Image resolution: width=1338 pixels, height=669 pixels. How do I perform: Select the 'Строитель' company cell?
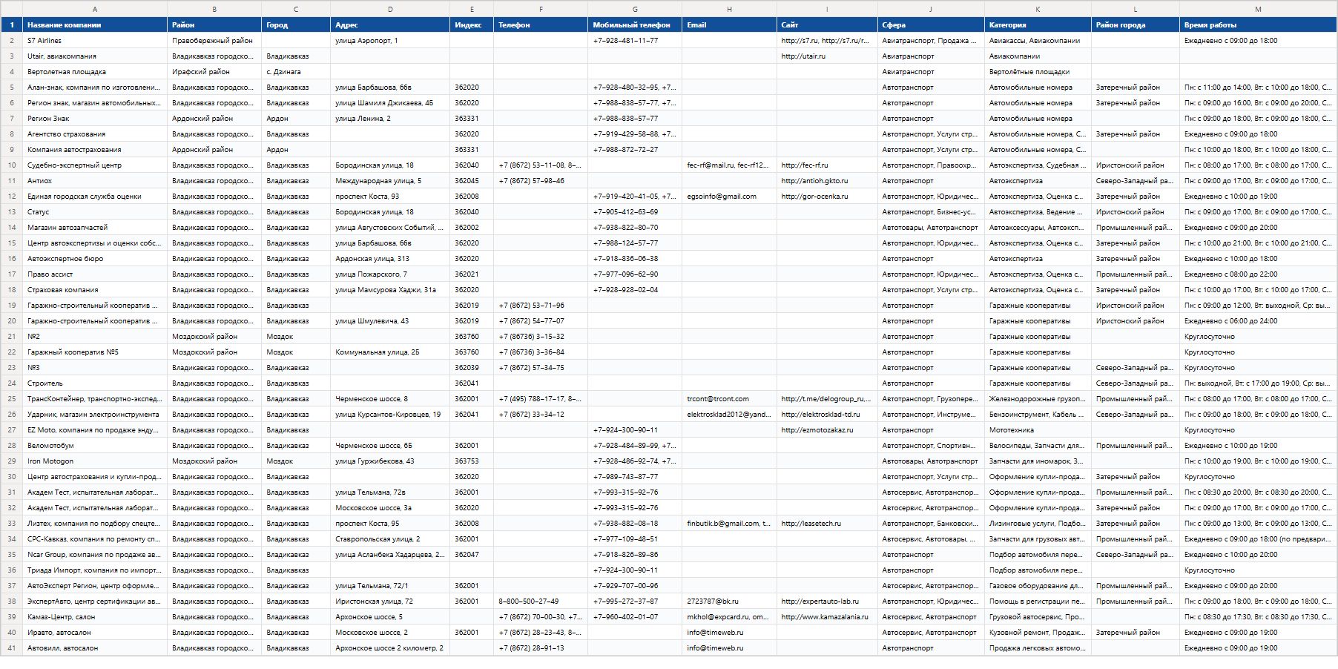(95, 383)
